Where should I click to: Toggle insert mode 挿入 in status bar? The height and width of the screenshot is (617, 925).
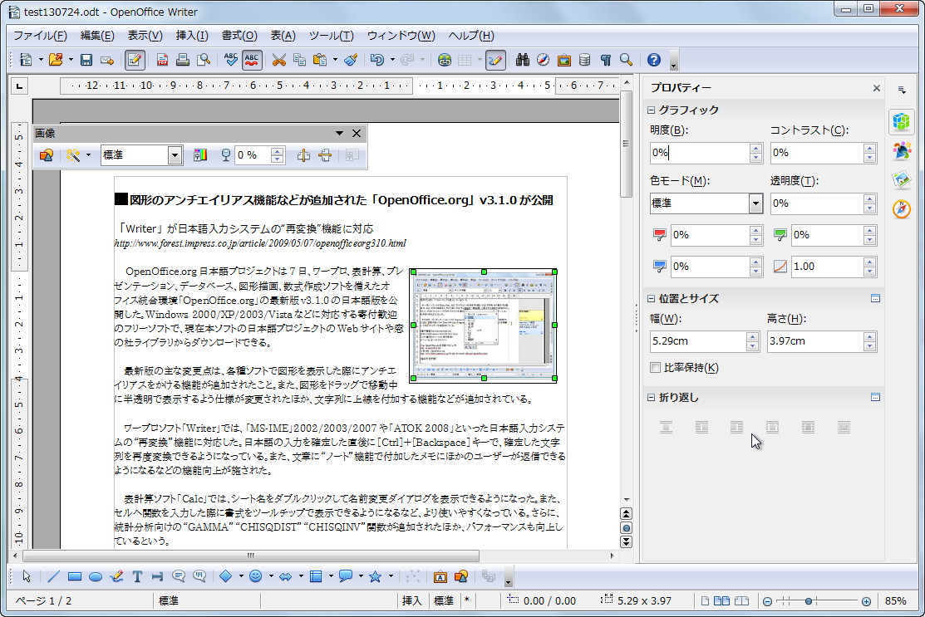click(x=411, y=600)
